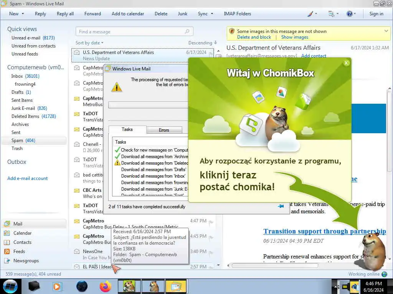Open IMAP Folders

[237, 14]
